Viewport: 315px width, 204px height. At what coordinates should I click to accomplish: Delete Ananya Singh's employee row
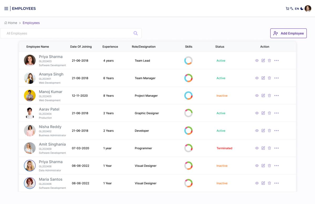click(x=269, y=78)
